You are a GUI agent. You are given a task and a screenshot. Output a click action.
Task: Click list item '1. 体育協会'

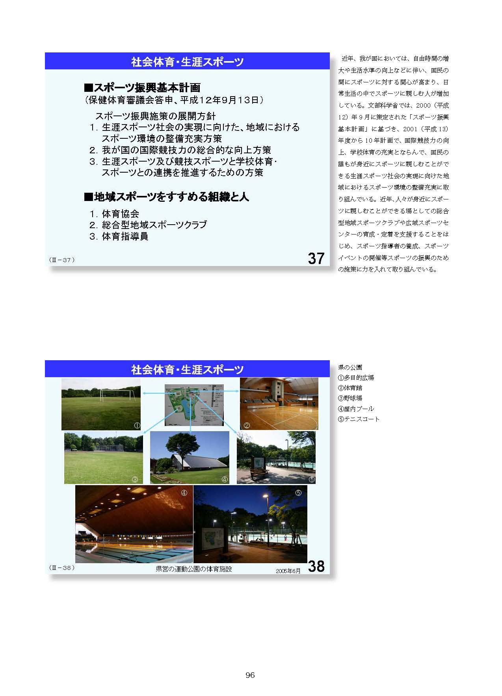[x=114, y=214]
